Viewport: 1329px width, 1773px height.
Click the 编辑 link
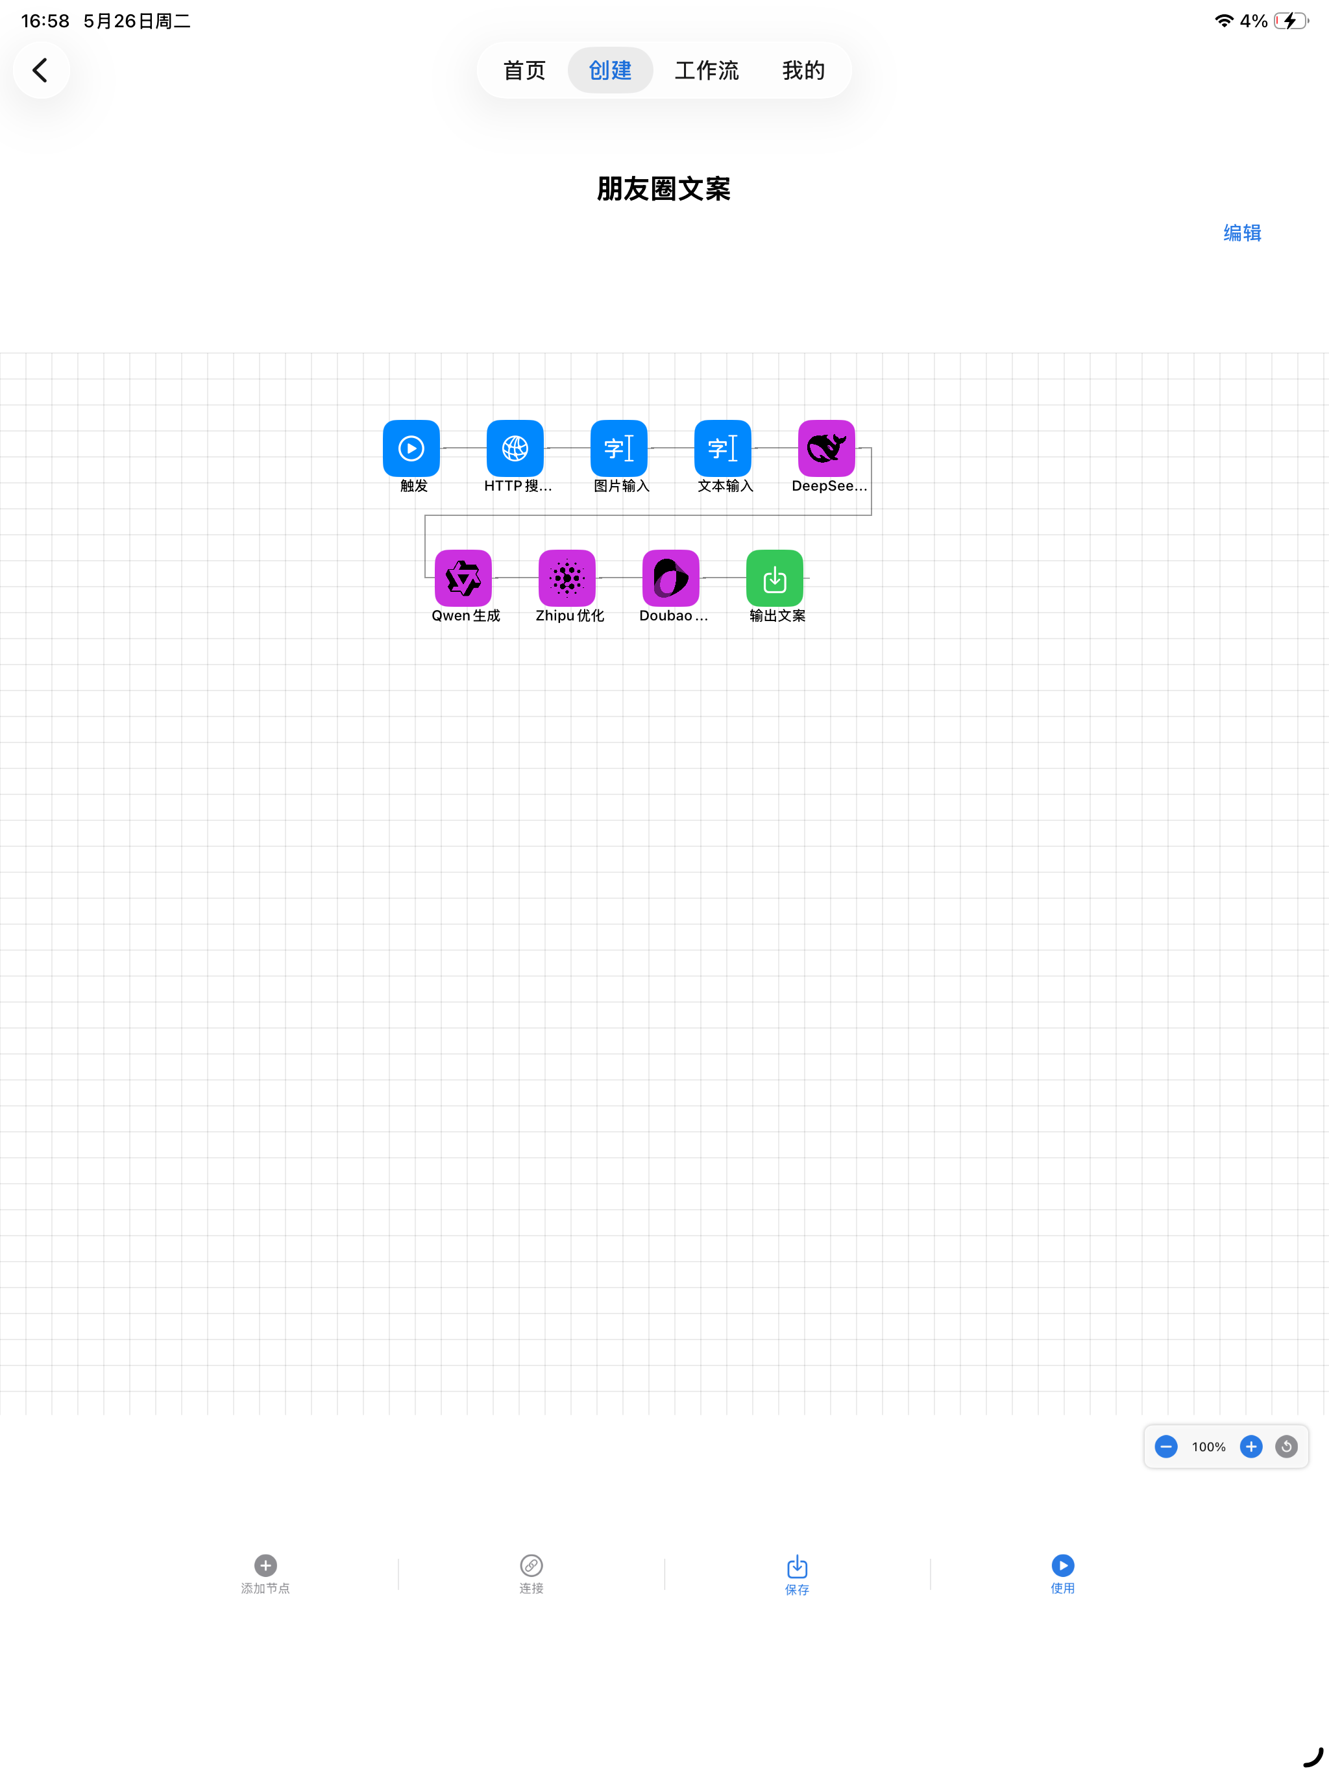[x=1241, y=233]
